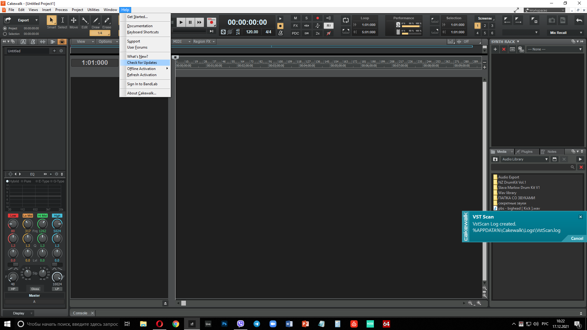Toggle the metronome icon beside time signature

pyautogui.click(x=280, y=33)
